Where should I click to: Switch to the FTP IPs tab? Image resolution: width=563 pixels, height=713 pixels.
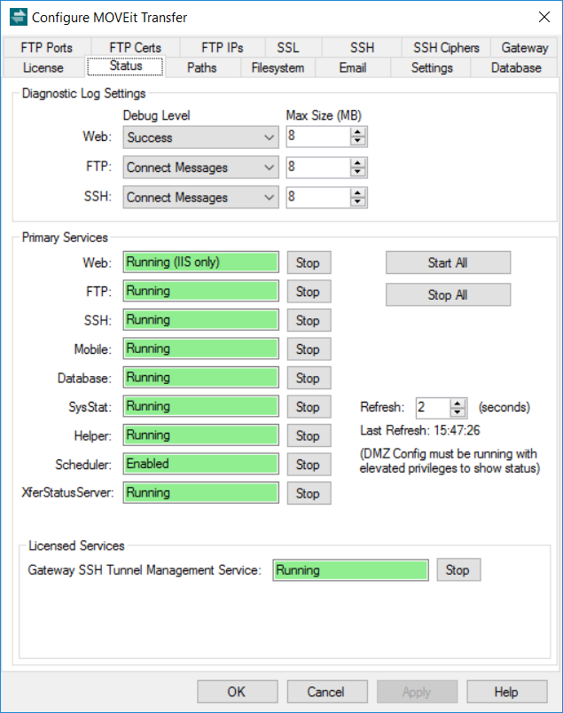223,47
